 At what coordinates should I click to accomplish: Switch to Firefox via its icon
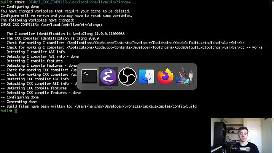tap(165, 76)
